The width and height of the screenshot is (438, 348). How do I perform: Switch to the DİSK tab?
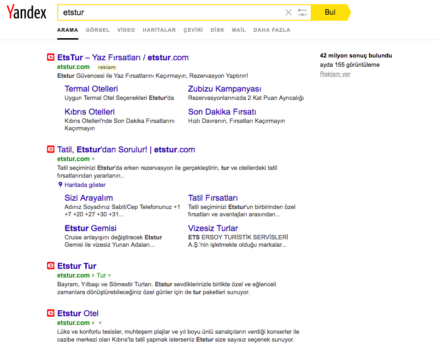point(217,30)
